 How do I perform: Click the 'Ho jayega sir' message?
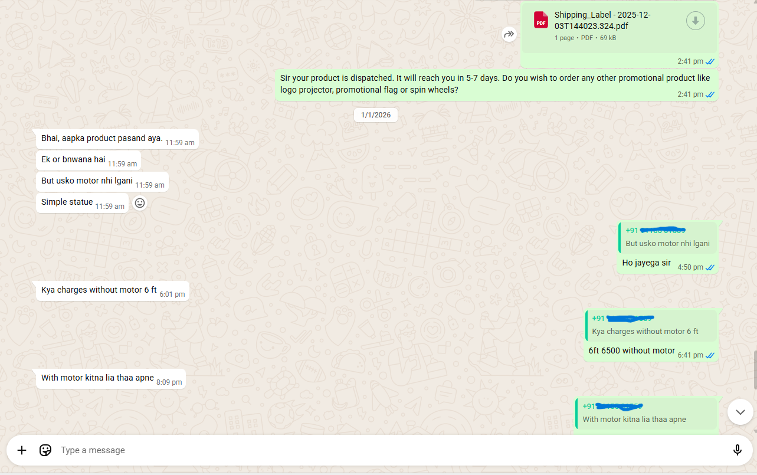point(646,263)
